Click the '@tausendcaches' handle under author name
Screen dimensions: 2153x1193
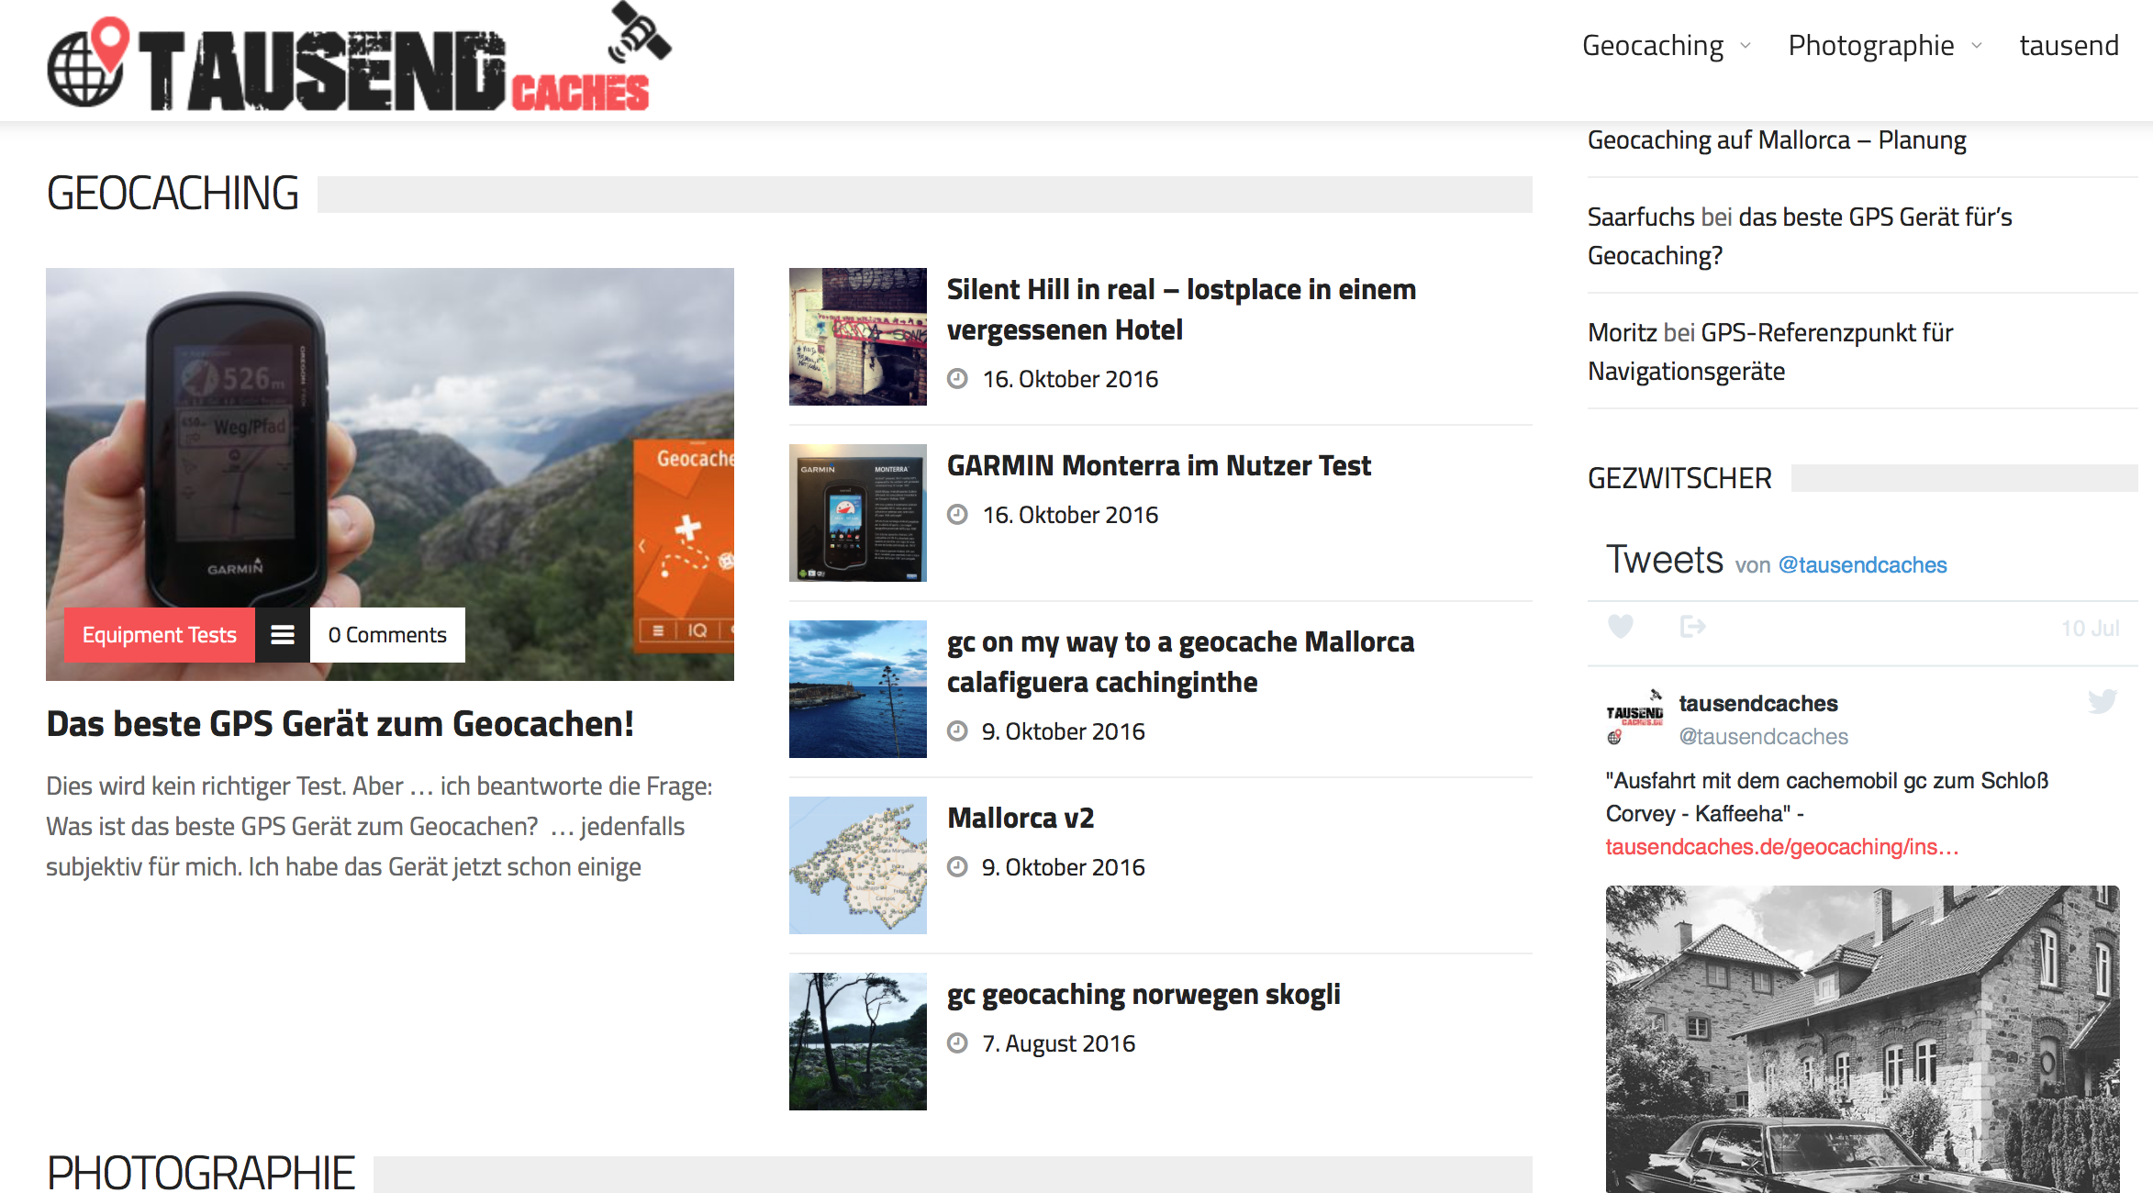pyautogui.click(x=1763, y=737)
